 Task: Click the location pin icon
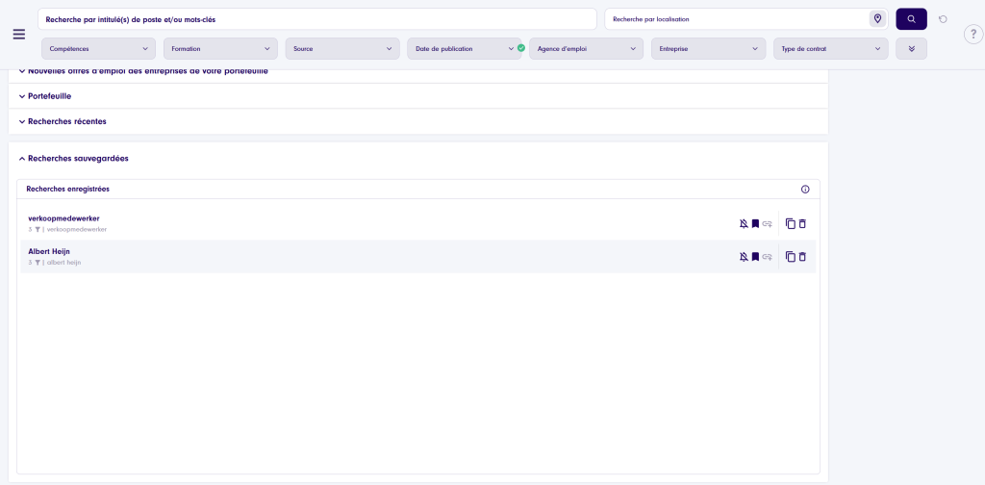[x=877, y=19]
